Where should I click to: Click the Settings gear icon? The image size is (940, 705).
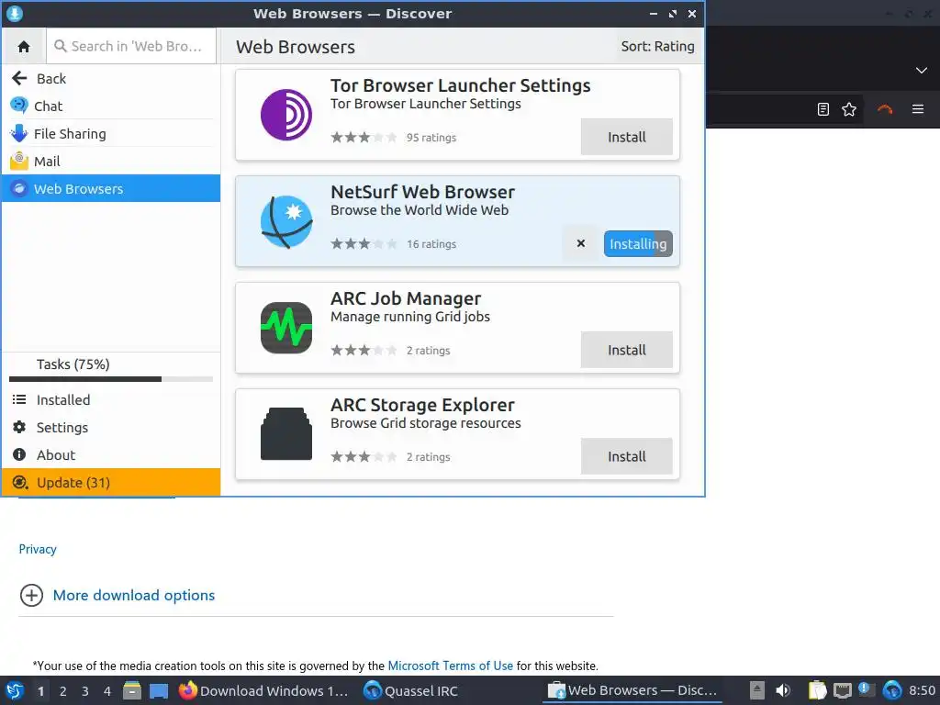tap(19, 427)
